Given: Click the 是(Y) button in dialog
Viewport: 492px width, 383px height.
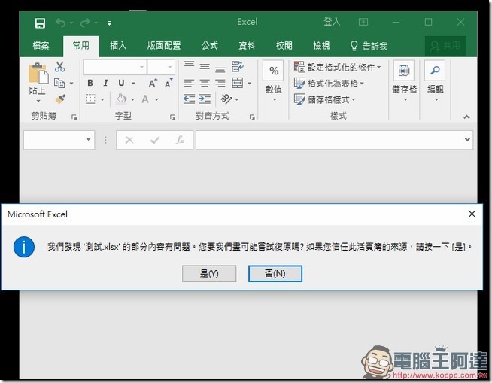Looking at the screenshot, I should tap(209, 274).
